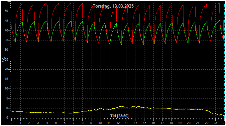The height and width of the screenshot is (126, 226).
Task: Click the 50 value on temperature axis
Action: click(6, 11)
